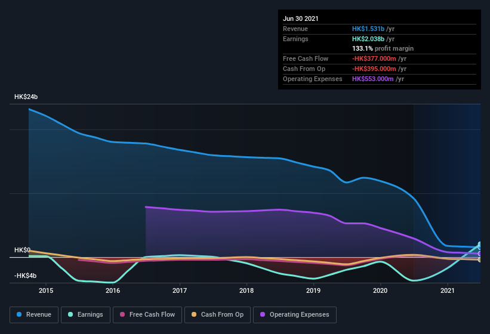Screen dimensions: 490x334
Task: Click the Cash From Op label in tooltip
Action: (304, 69)
